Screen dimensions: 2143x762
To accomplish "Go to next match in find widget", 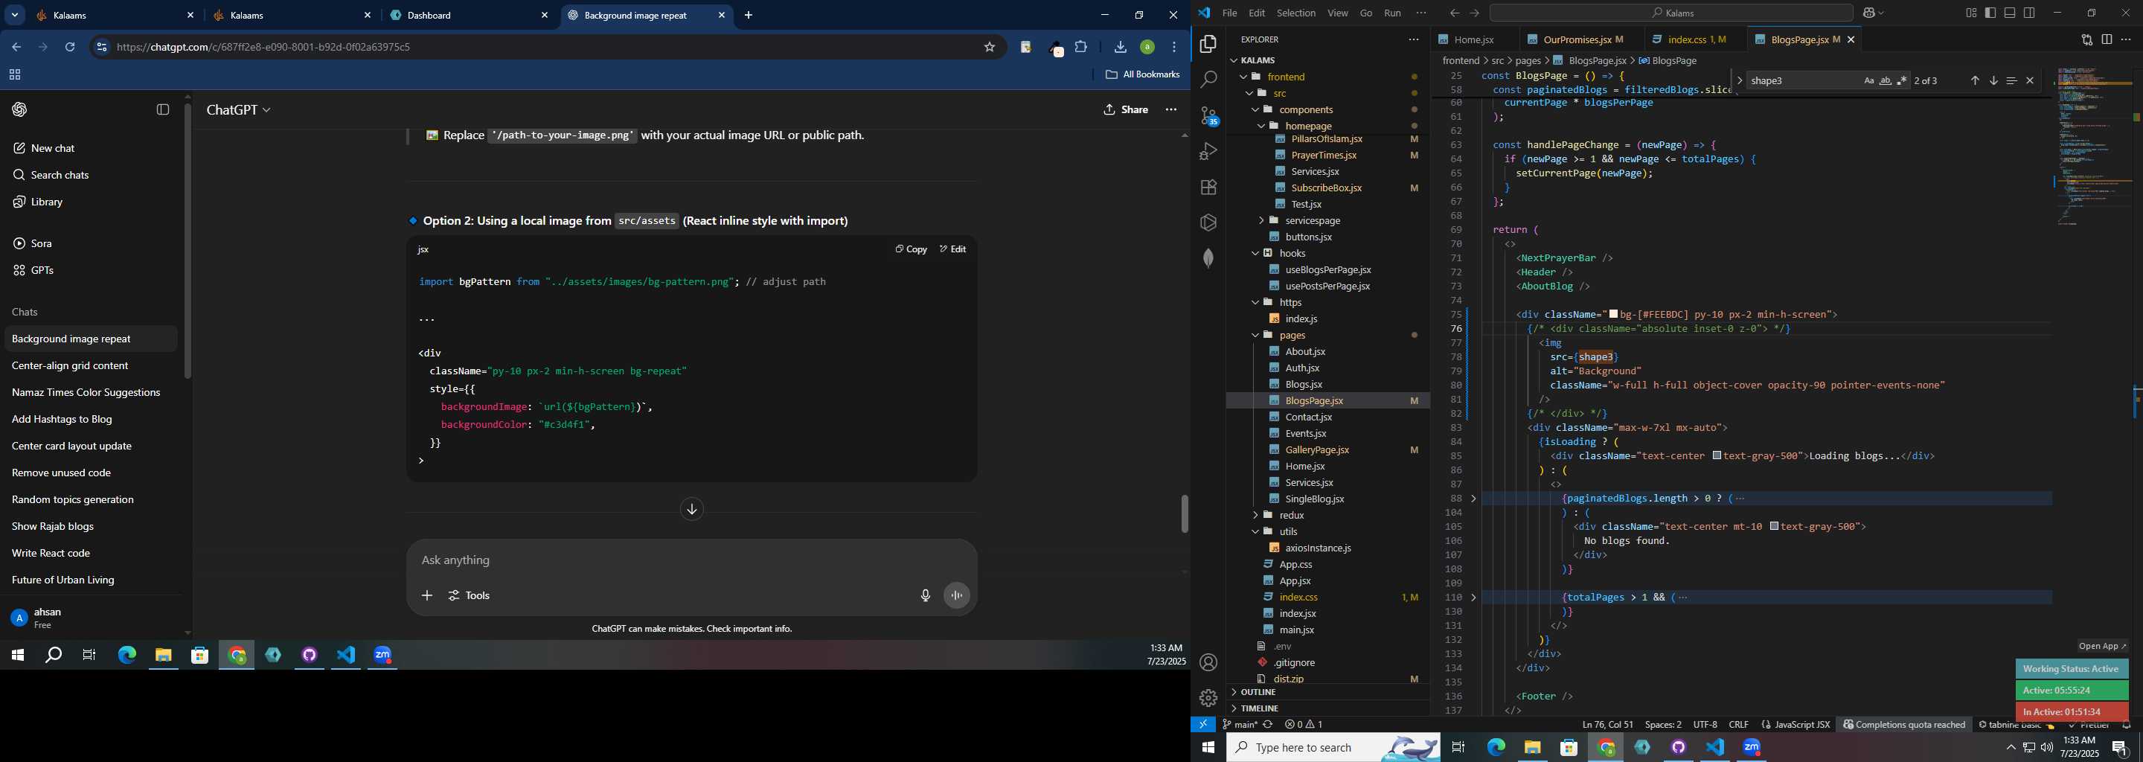I will [x=1993, y=80].
